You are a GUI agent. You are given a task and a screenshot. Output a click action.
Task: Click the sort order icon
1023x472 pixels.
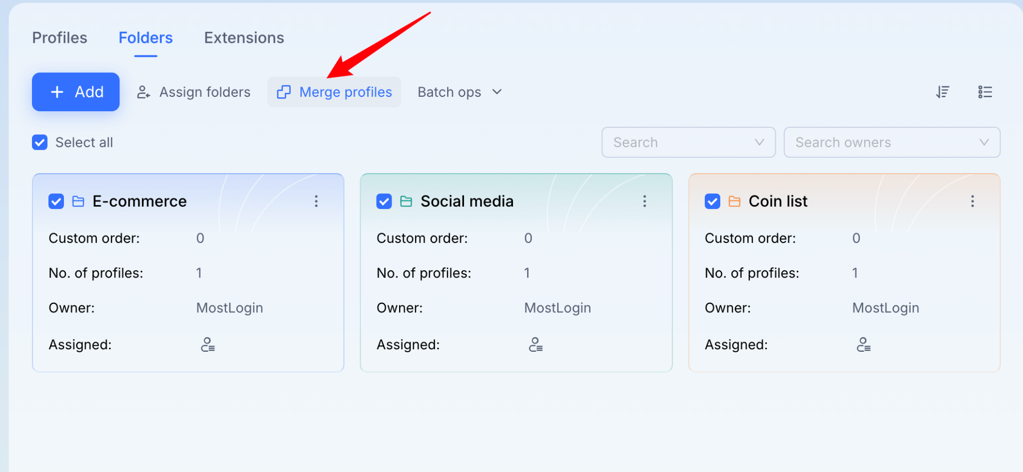pyautogui.click(x=943, y=92)
